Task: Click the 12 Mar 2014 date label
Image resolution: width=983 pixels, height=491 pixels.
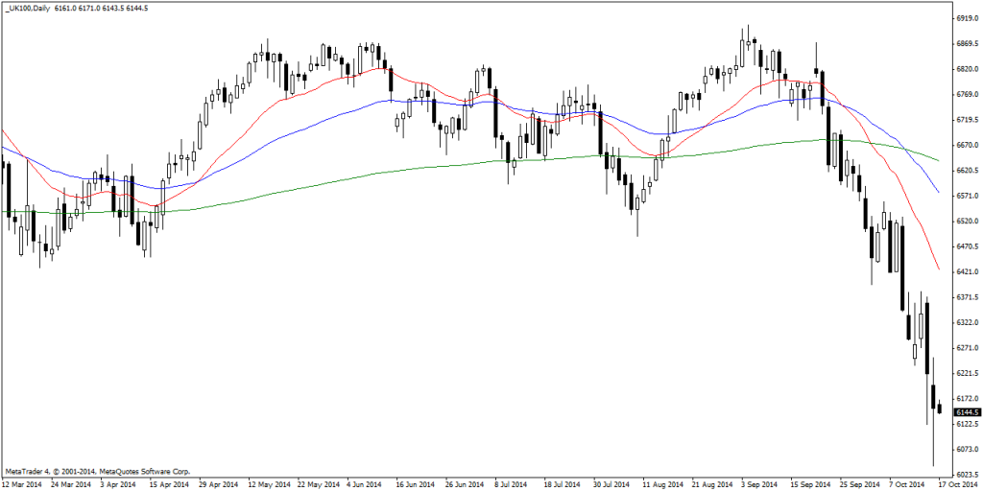Action: coord(22,484)
